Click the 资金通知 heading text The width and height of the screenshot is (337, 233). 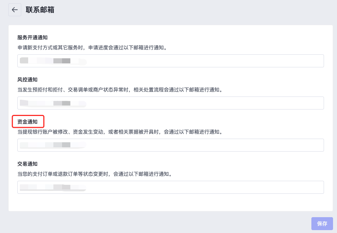click(27, 122)
